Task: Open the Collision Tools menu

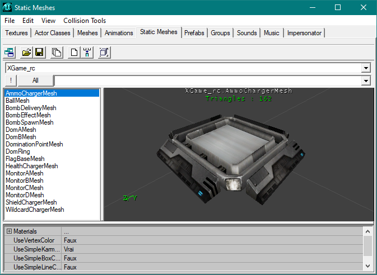Action: pos(85,21)
